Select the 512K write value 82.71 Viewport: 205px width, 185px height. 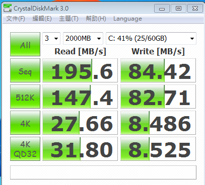tap(158, 97)
